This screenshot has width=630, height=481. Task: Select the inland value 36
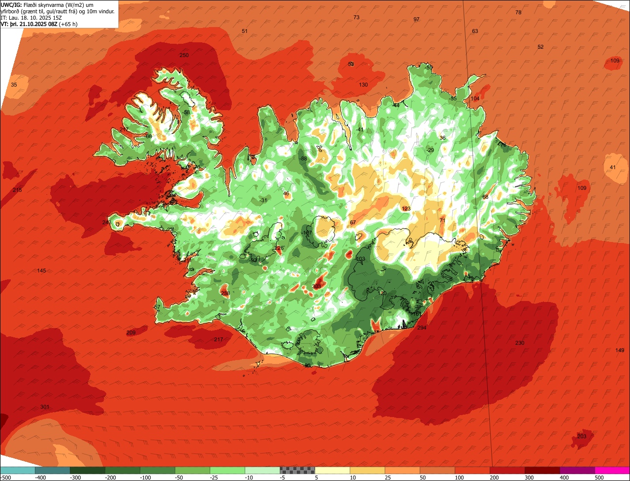point(442,138)
